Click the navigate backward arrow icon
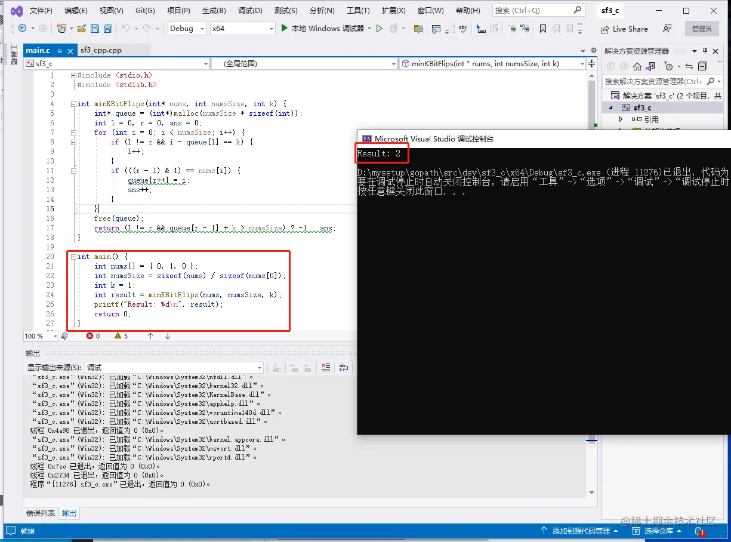The height and width of the screenshot is (542, 731). point(22,29)
